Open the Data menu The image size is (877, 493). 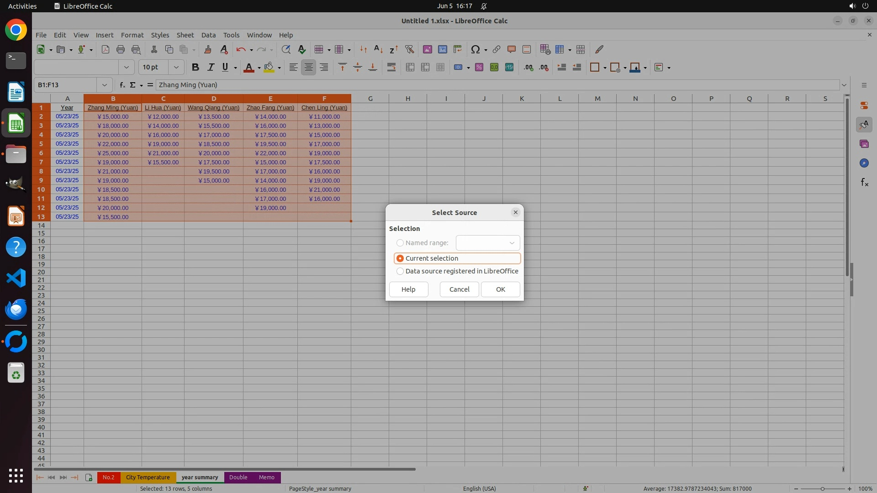(208, 35)
